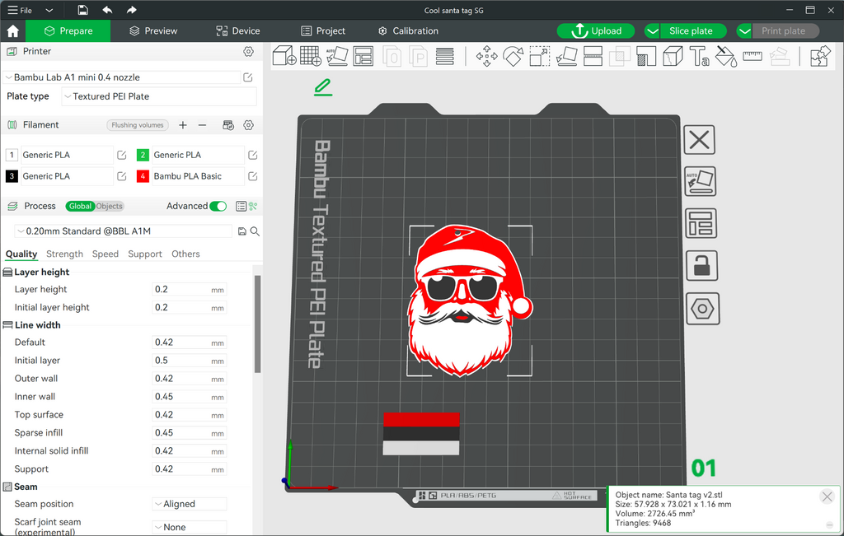Click the green edit plate name pencil
The height and width of the screenshot is (536, 844).
pyautogui.click(x=323, y=87)
